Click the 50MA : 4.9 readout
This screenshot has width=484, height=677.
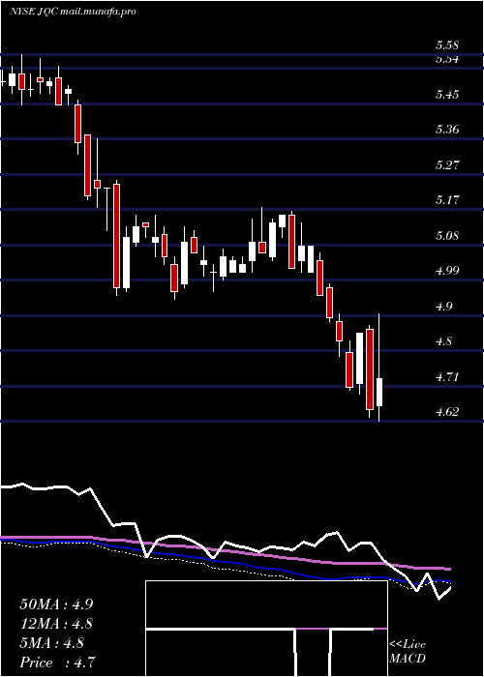[56, 604]
